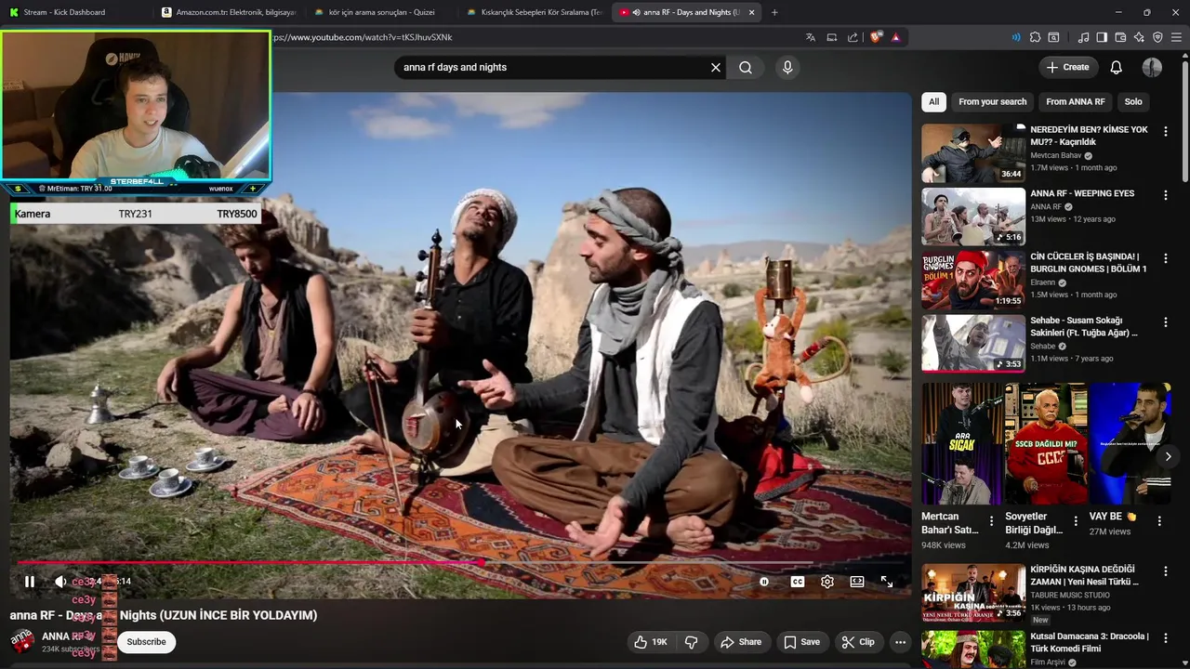This screenshot has width=1190, height=669.
Task: Dislike the video with thumbs-down
Action: [691, 642]
